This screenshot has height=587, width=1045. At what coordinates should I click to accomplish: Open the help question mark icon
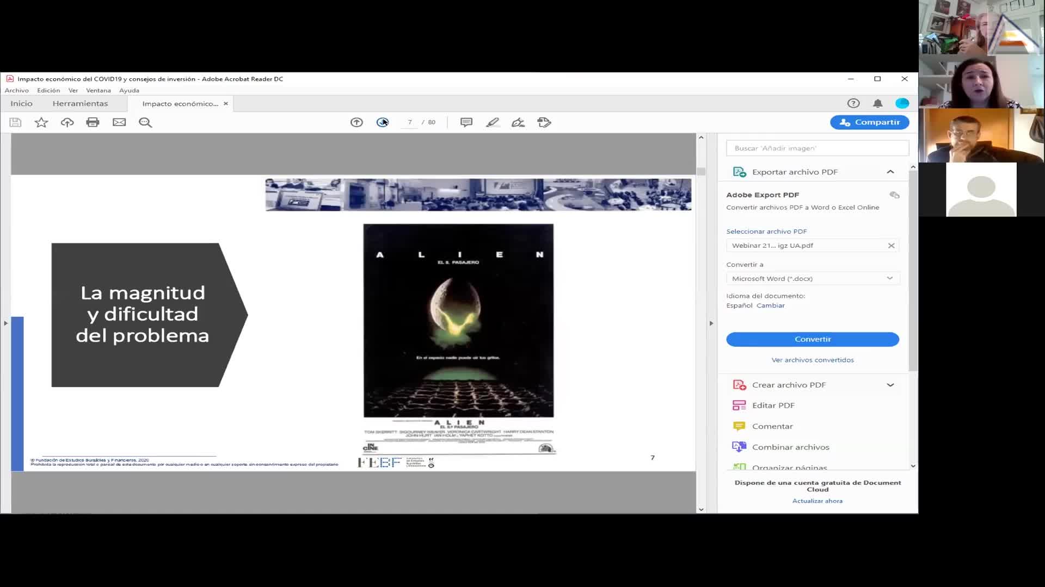click(853, 103)
